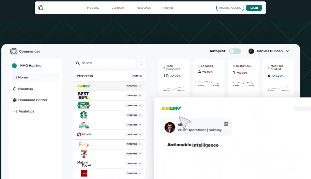This screenshot has height=179, width=311.
Task: Click the Home layout icon in sidebar
Action: click(x=15, y=77)
